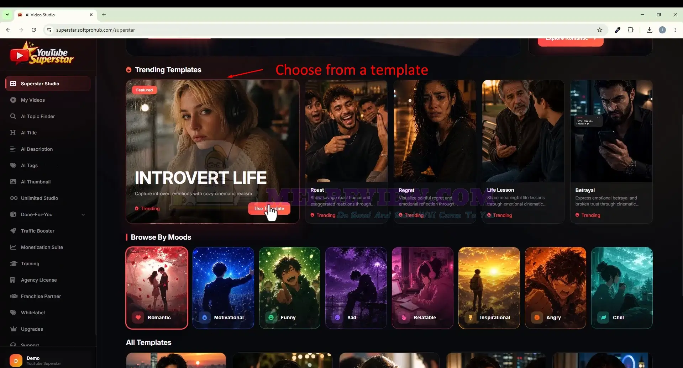Open the tab search dropdown arrow
The image size is (683, 368).
click(x=7, y=15)
